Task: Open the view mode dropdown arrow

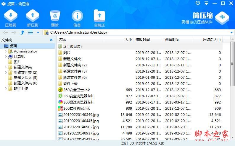Action: pyautogui.click(x=38, y=32)
